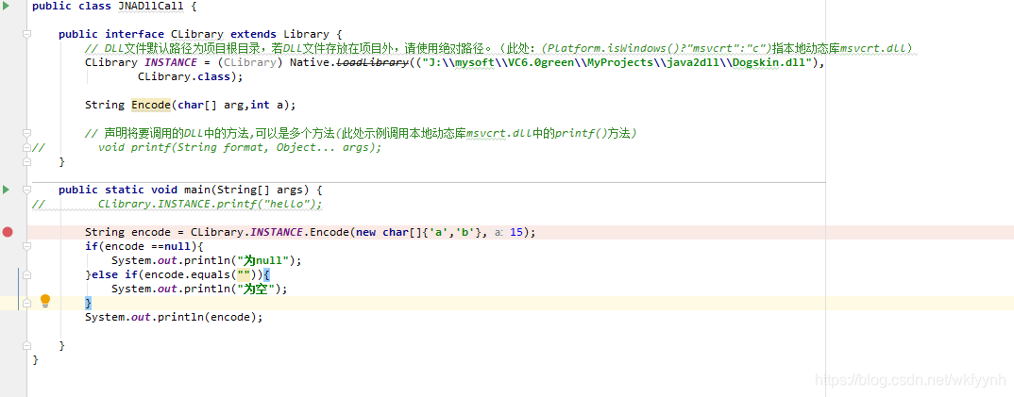Collapse the else if(encode.equals) block fold marker
The height and width of the screenshot is (397, 1014).
point(27,275)
